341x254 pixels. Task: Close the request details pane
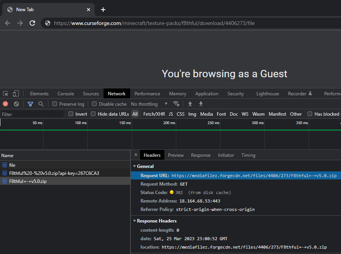click(136, 155)
